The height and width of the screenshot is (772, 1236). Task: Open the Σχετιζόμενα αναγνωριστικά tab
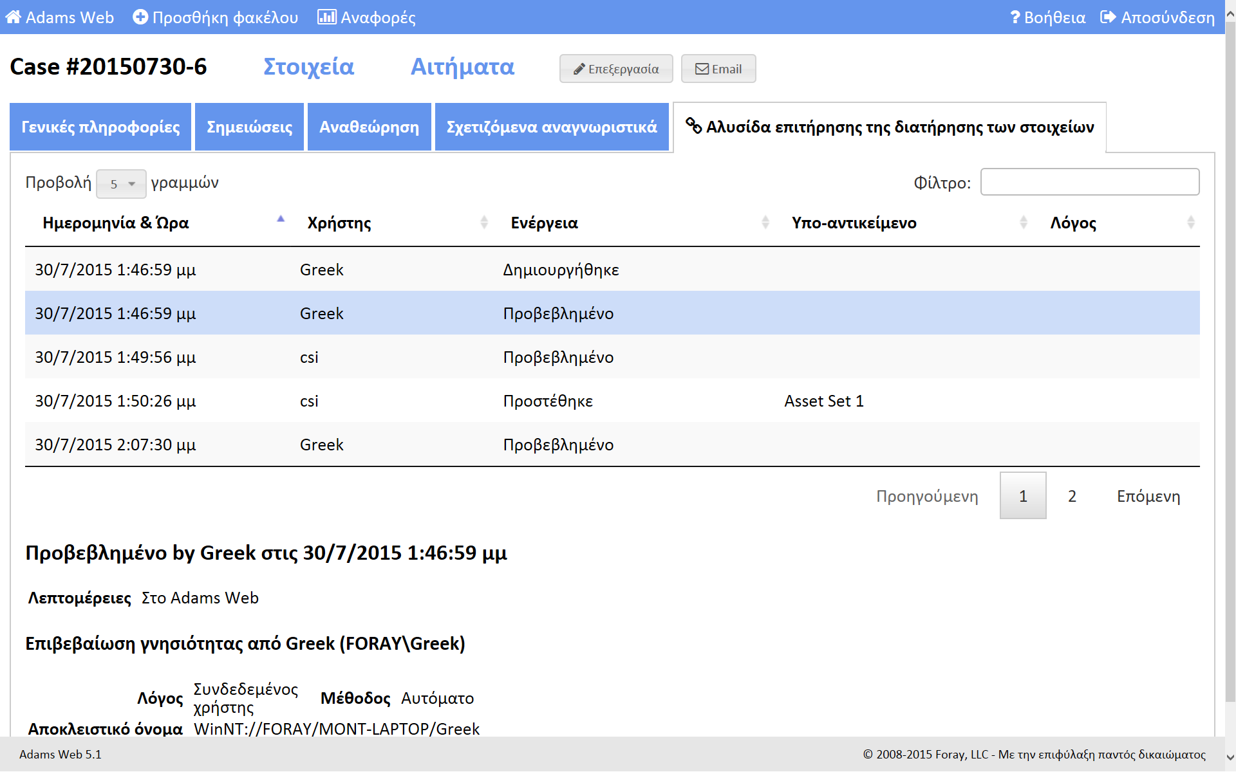point(552,127)
